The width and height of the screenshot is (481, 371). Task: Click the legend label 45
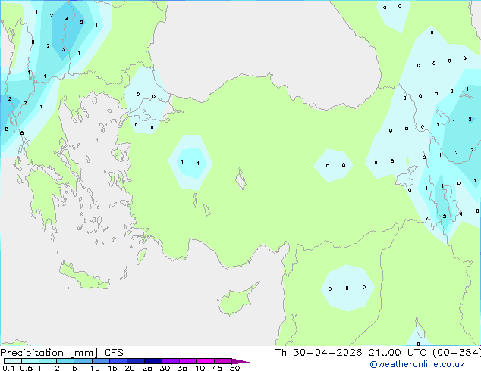pyautogui.click(x=217, y=368)
